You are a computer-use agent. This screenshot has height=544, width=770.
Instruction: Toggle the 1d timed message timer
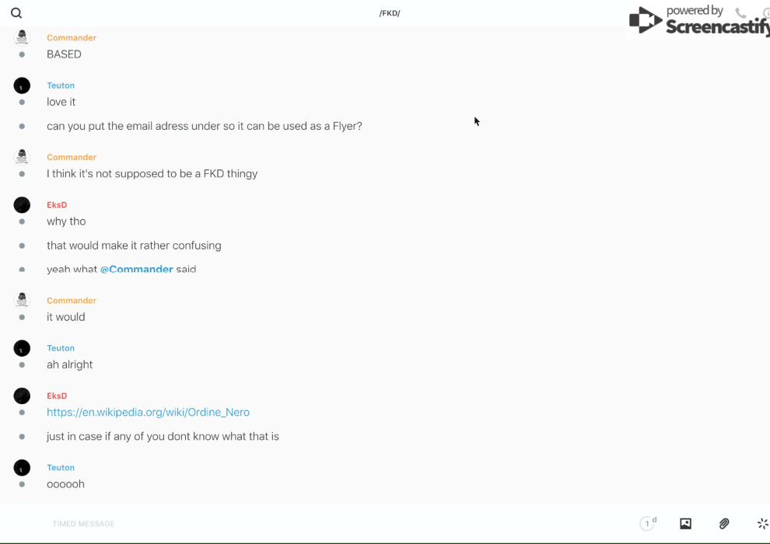tap(648, 524)
